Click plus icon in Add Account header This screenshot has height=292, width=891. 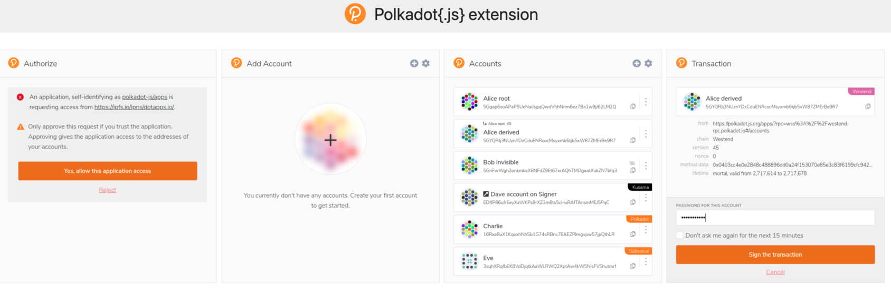pyautogui.click(x=414, y=63)
